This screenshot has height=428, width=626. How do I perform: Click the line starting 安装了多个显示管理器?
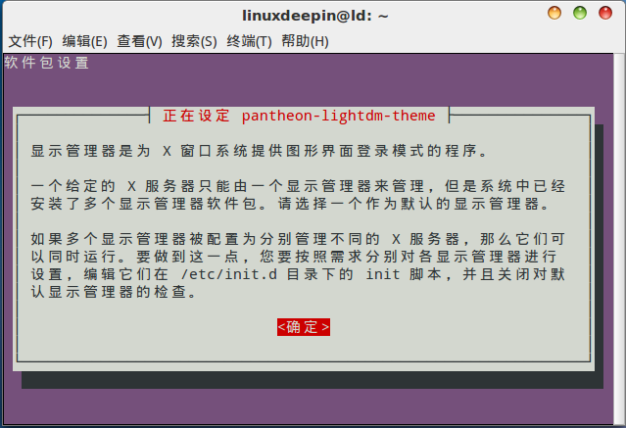290,204
